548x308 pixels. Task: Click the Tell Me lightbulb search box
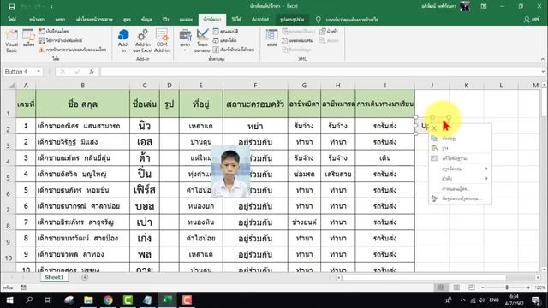pos(347,20)
